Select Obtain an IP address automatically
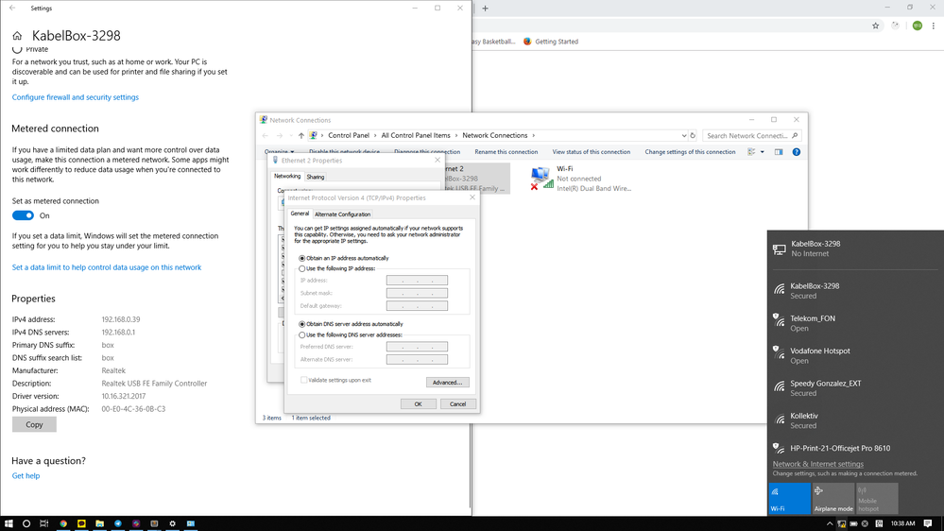This screenshot has width=944, height=531. click(x=302, y=258)
